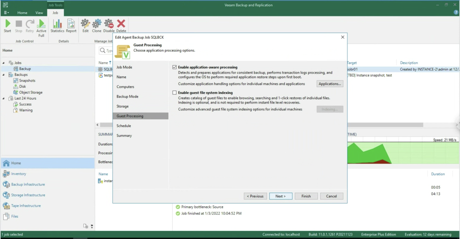
Task: Open the Help question mark icon
Action: click(x=456, y=12)
